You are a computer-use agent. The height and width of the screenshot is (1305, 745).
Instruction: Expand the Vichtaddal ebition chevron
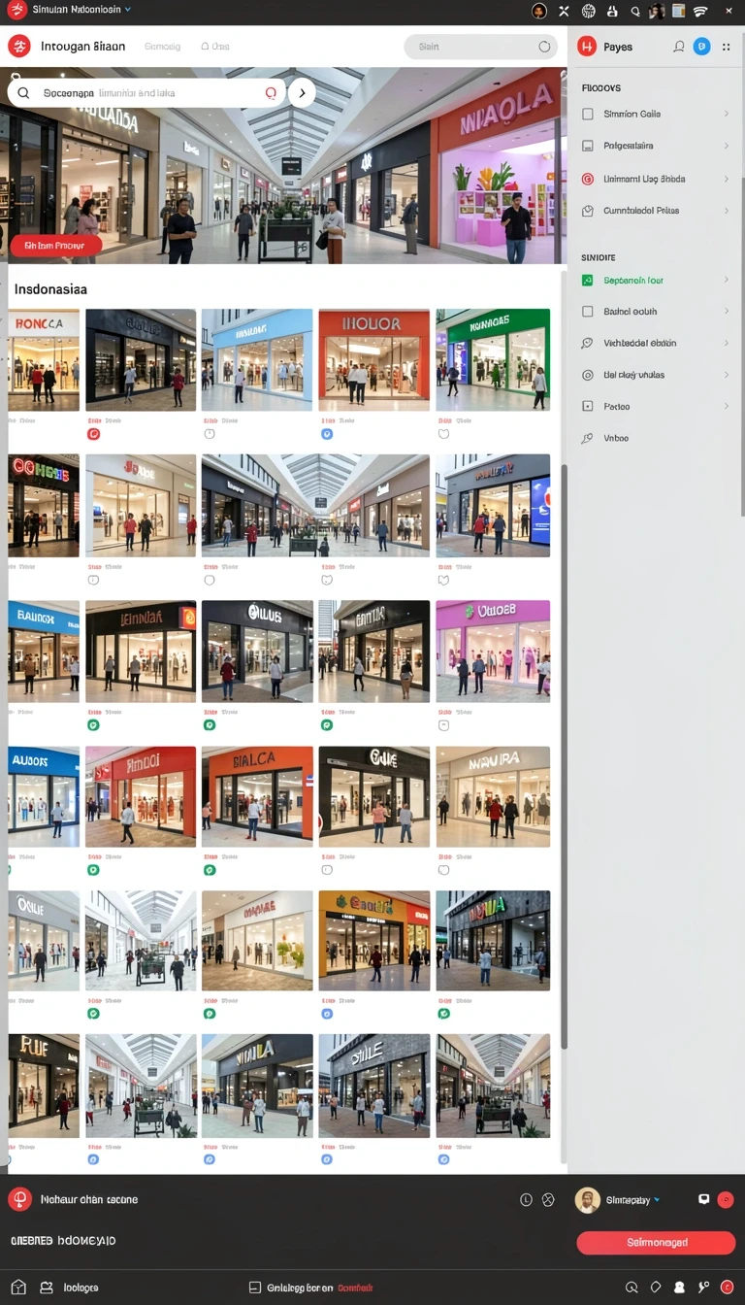(727, 344)
